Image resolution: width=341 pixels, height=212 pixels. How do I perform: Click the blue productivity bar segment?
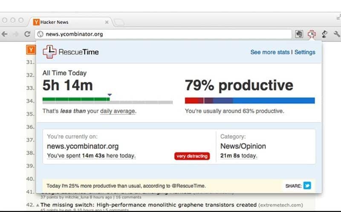tap(274, 101)
